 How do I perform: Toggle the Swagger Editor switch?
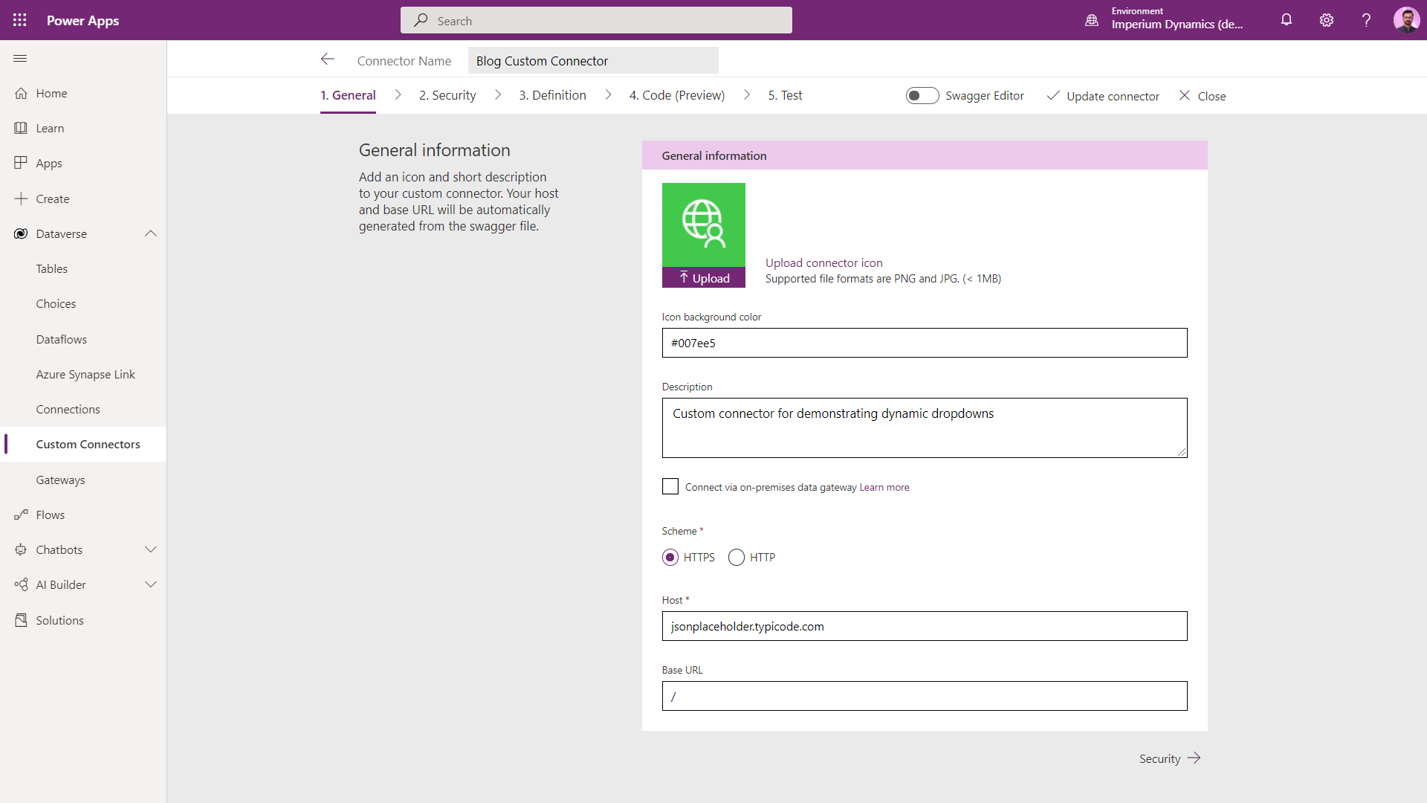pyautogui.click(x=922, y=96)
